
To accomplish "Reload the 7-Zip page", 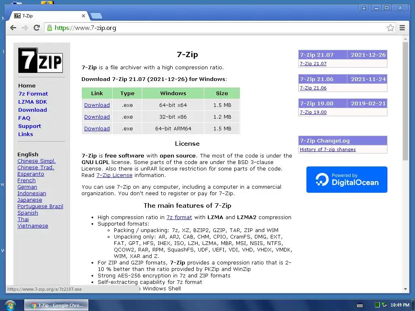I will [37, 28].
